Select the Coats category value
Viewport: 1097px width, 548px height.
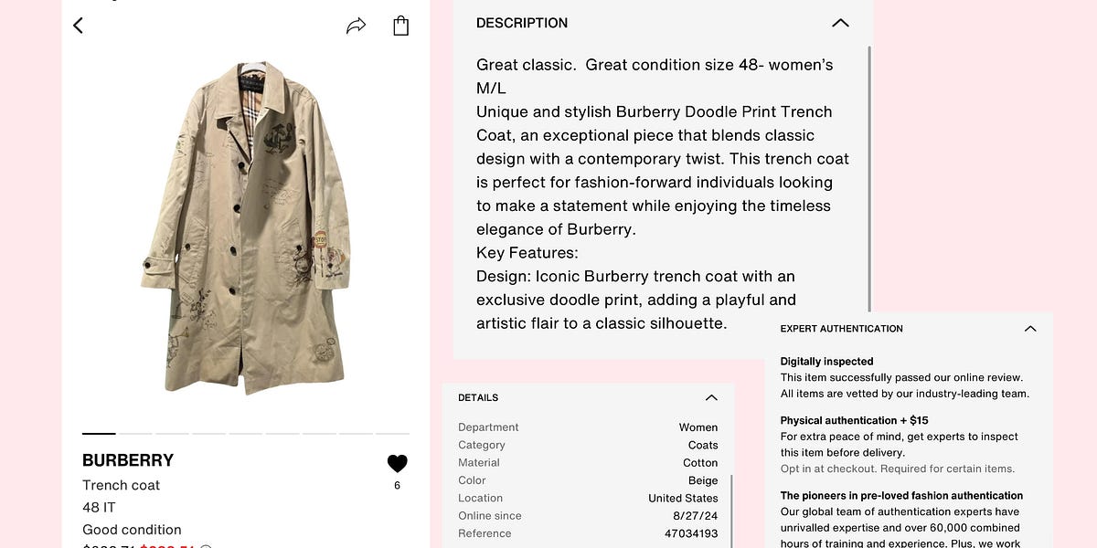tap(702, 445)
